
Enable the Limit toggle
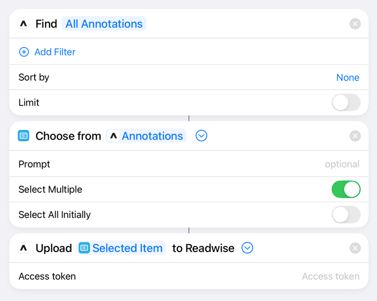(346, 103)
